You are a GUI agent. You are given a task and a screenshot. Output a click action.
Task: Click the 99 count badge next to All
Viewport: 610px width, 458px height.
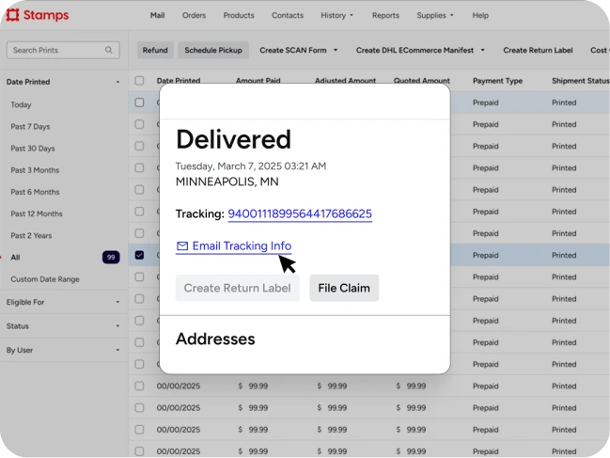pyautogui.click(x=111, y=257)
